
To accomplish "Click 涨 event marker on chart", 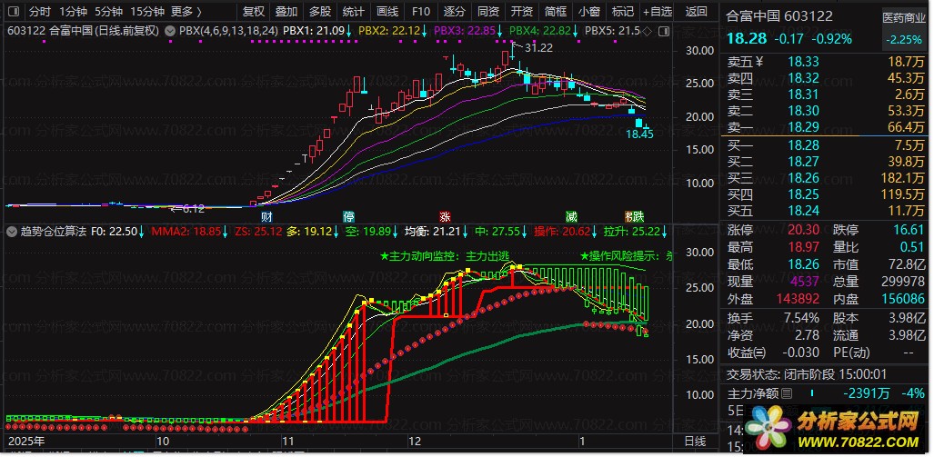I will click(x=445, y=216).
